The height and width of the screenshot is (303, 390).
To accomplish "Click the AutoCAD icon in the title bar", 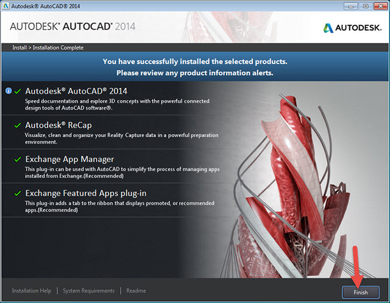I will (5, 6).
